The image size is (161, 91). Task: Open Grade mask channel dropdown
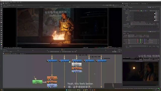[x=138, y=23]
